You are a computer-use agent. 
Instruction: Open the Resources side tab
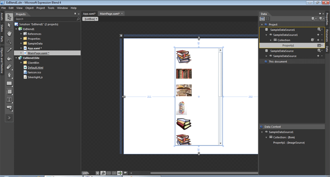[x=327, y=36]
